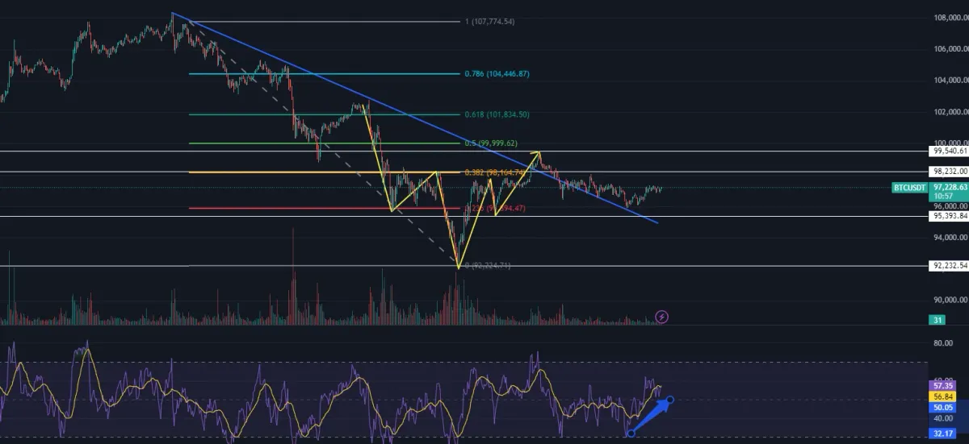Screen dimensions: 969x444
Task: Select the blue 50.05 level label
Action: tap(942, 408)
